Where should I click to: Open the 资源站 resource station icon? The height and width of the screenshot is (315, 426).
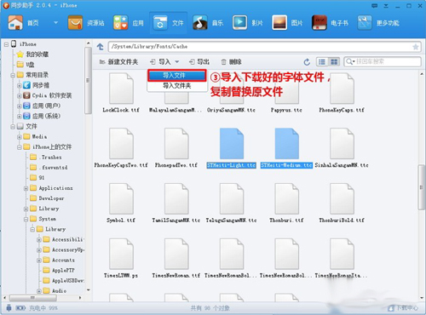tap(75, 23)
